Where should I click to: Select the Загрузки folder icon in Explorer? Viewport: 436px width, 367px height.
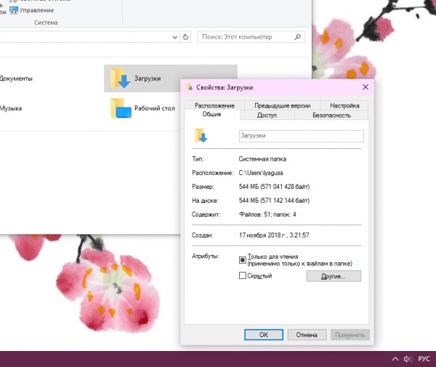120,78
